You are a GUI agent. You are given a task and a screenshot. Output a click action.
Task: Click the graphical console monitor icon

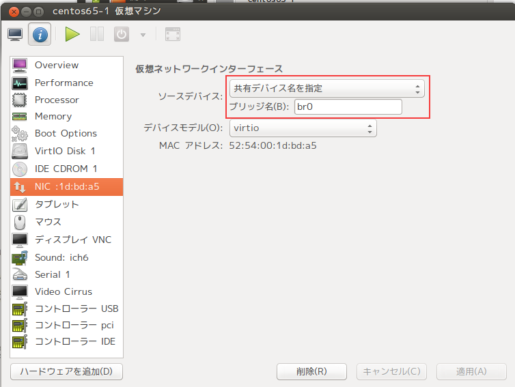click(x=14, y=34)
